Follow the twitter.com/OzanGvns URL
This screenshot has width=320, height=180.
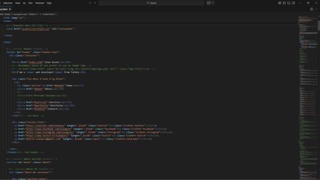tap(46, 126)
